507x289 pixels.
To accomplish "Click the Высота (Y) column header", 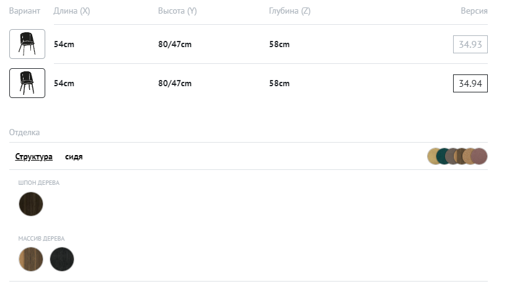I will coord(177,11).
